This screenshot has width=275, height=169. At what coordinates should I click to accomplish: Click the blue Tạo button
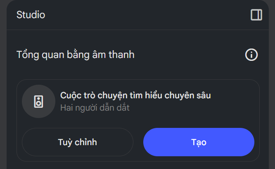pyautogui.click(x=199, y=142)
